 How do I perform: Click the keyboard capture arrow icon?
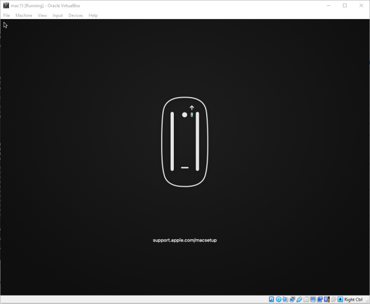[x=340, y=300]
